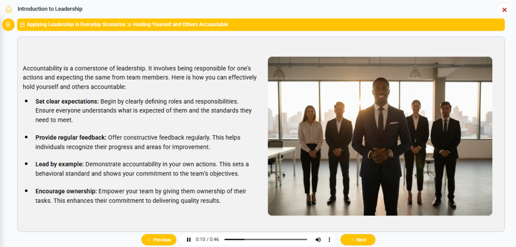Mute the audio with the speaker icon
The height and width of the screenshot is (247, 516).
point(318,240)
